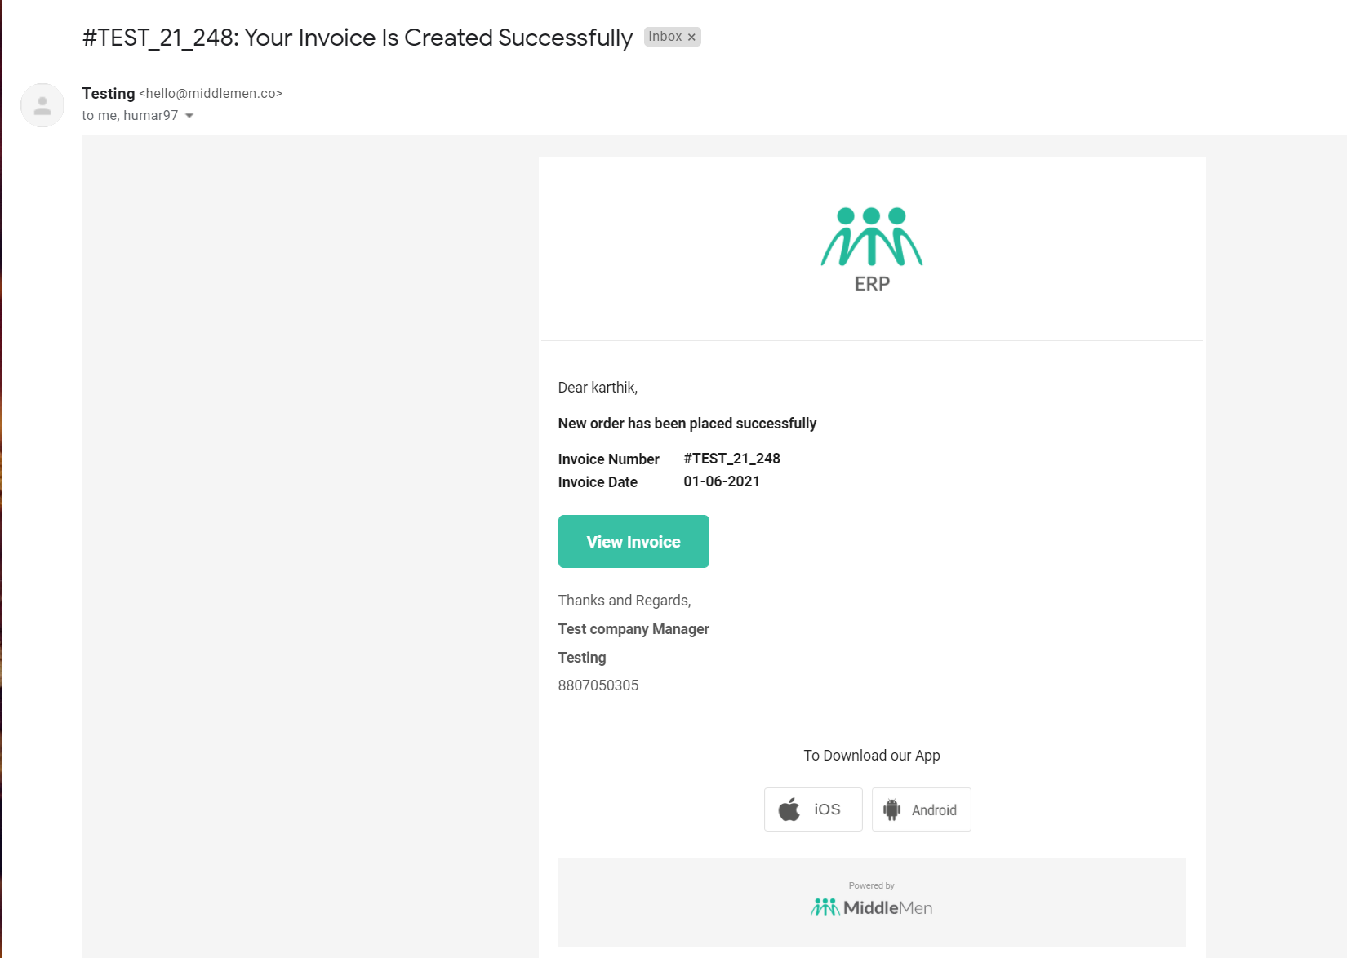This screenshot has width=1347, height=958.
Task: Click the MiddleMen footer logo
Action: tap(872, 907)
